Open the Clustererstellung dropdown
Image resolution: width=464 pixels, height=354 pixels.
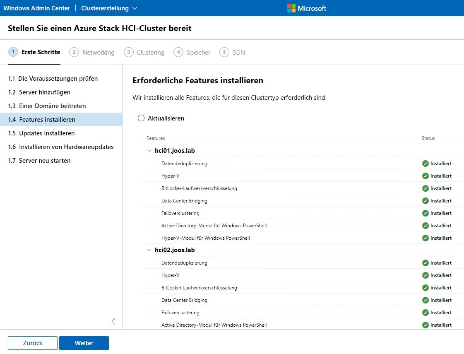coord(109,8)
